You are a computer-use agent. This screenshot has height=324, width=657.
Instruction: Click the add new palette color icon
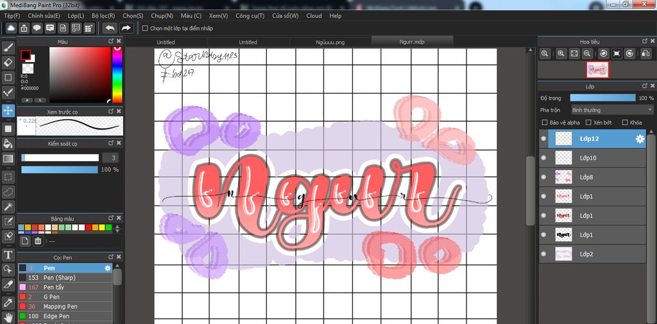tap(25, 241)
